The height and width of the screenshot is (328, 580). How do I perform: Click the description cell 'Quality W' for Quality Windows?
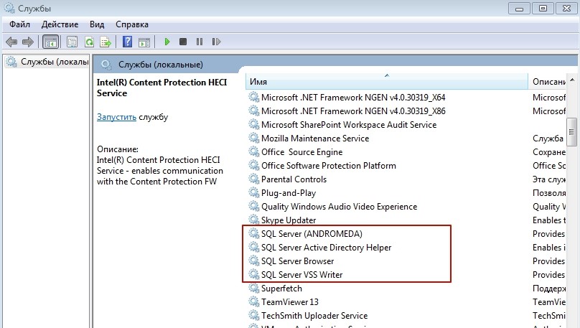(x=549, y=207)
